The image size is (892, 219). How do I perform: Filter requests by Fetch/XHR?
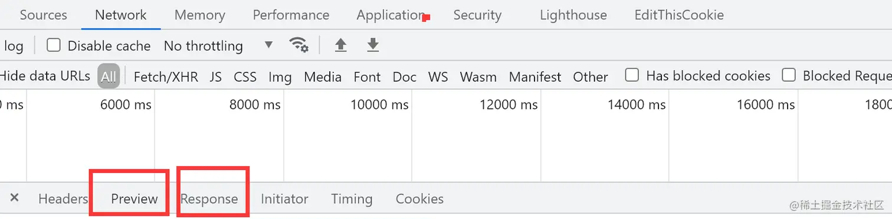click(166, 77)
